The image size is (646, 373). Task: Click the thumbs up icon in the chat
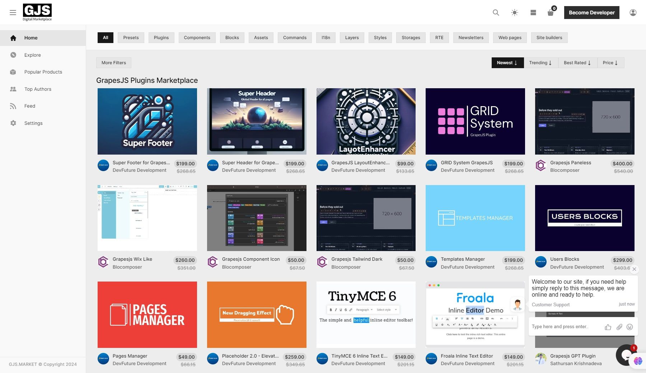(608, 327)
